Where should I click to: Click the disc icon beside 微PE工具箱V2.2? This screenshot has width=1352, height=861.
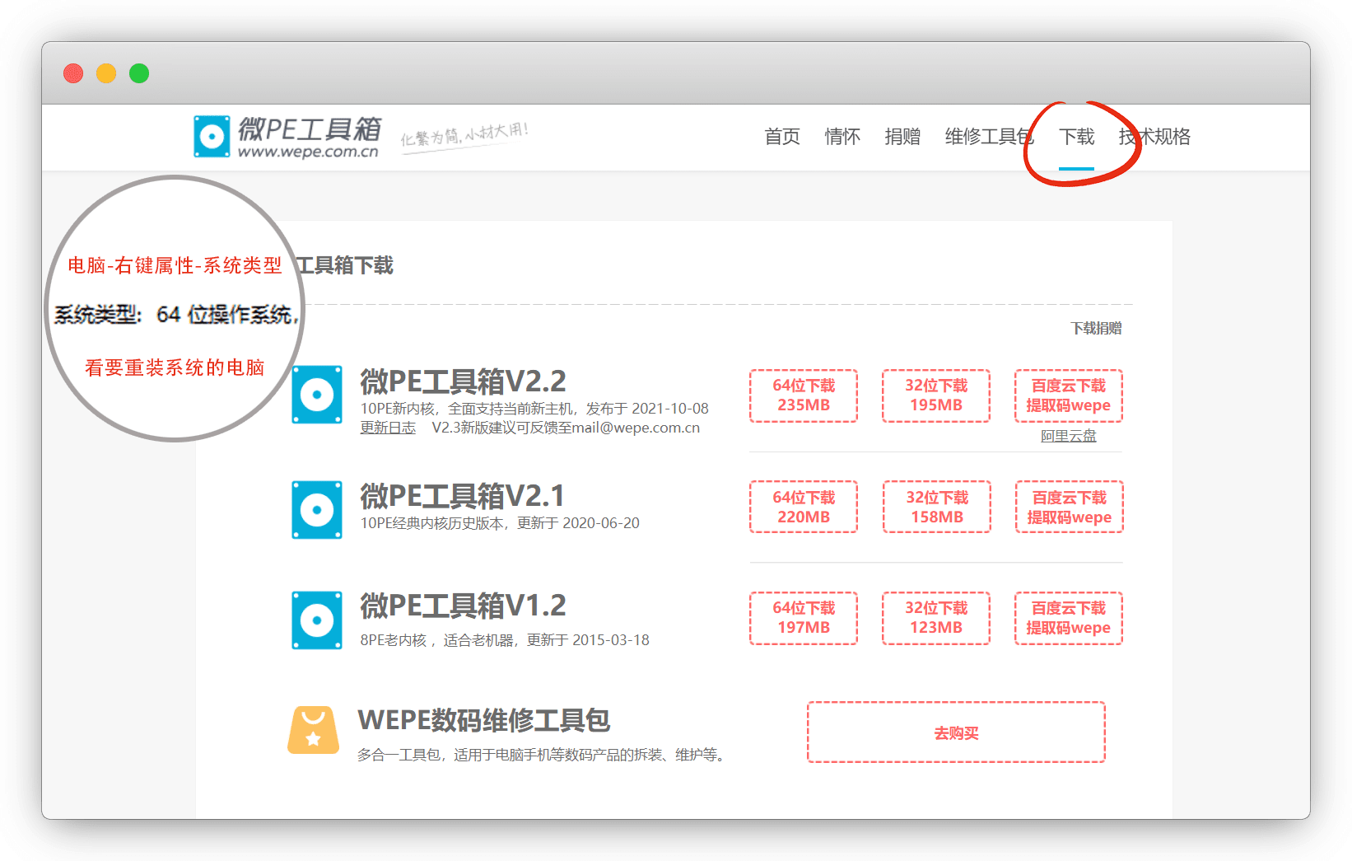coord(317,395)
